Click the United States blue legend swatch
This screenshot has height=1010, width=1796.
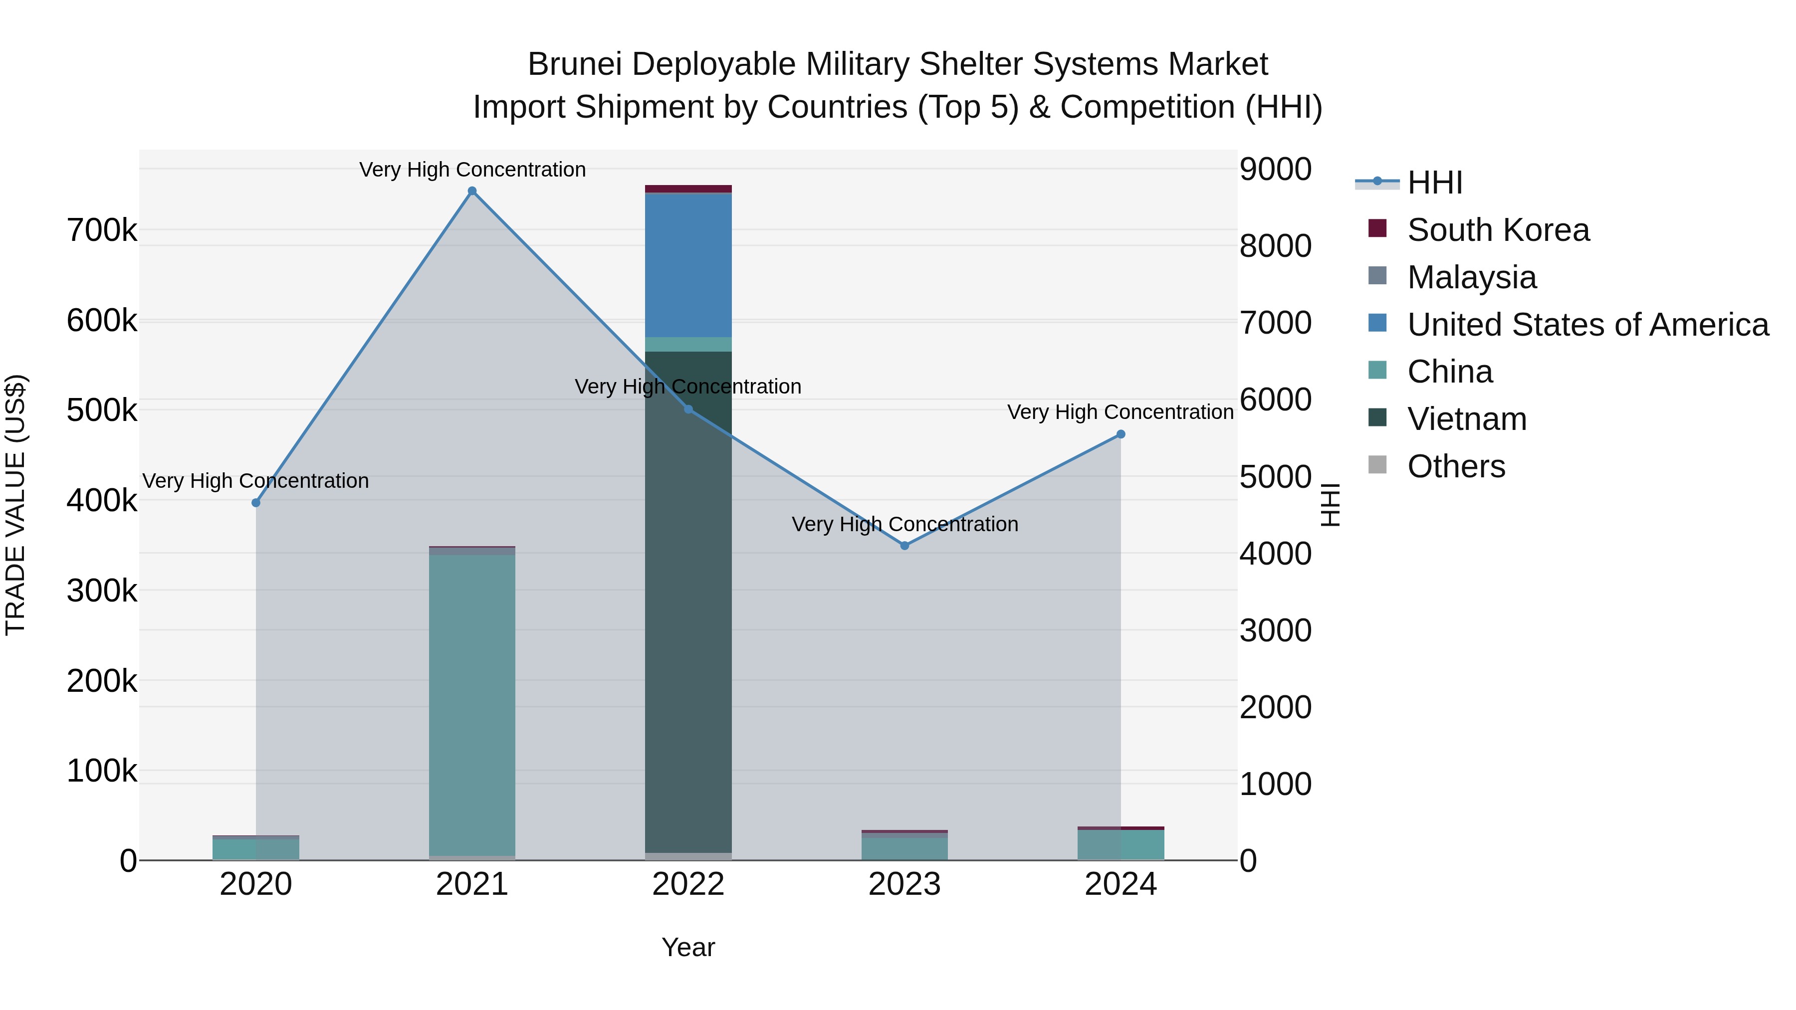click(x=1377, y=323)
